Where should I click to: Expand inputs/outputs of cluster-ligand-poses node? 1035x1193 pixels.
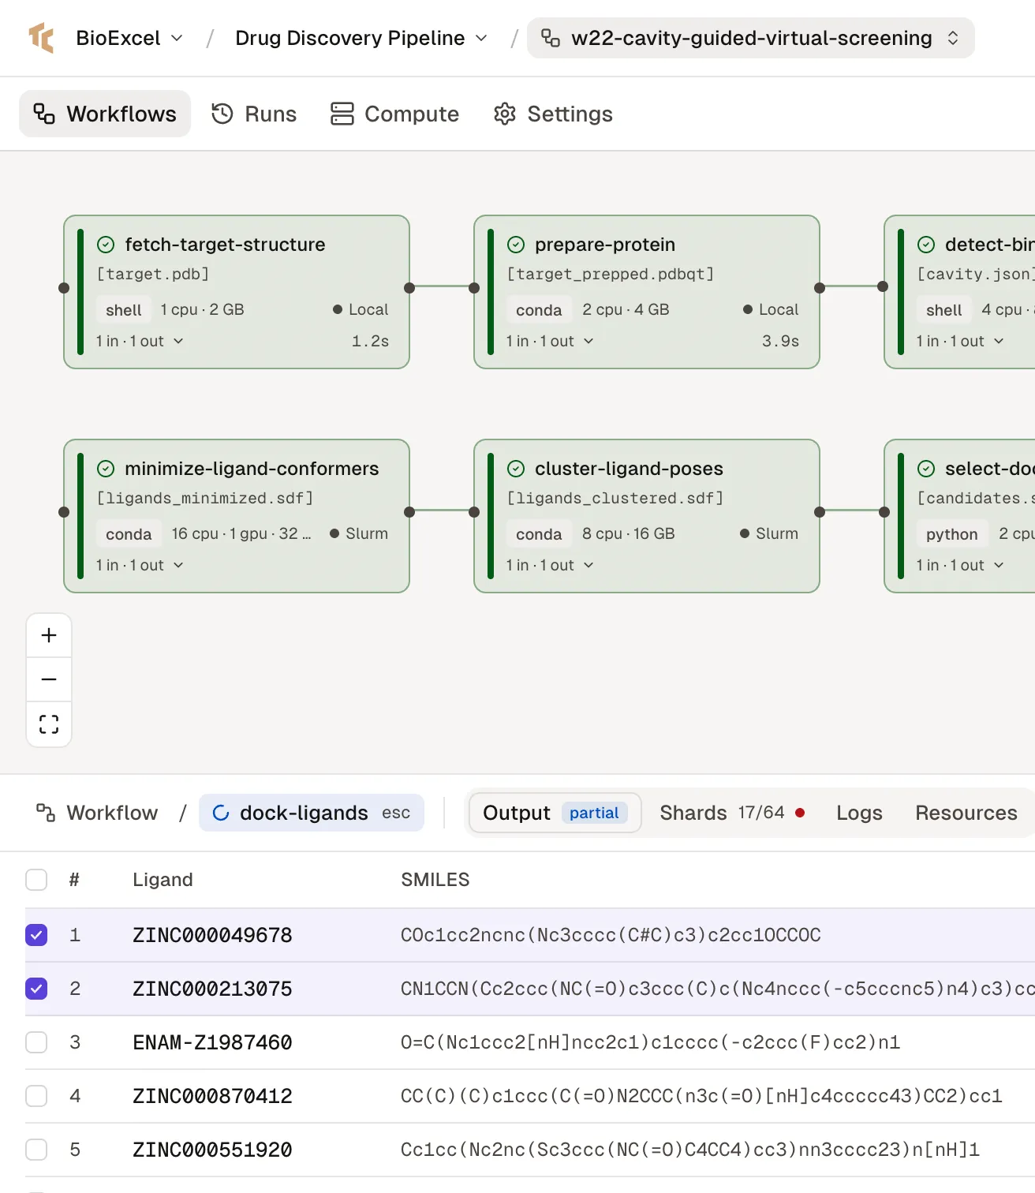point(550,565)
